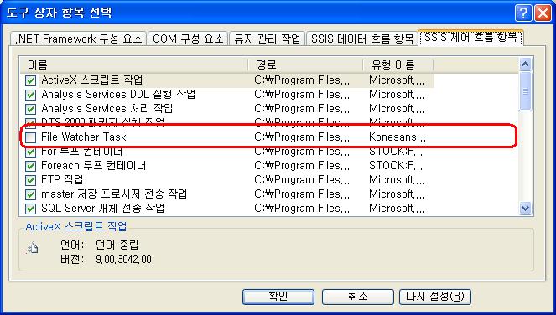Click the list's vertical scrollbar thumb
The height and width of the screenshot is (315, 556).
coord(525,91)
